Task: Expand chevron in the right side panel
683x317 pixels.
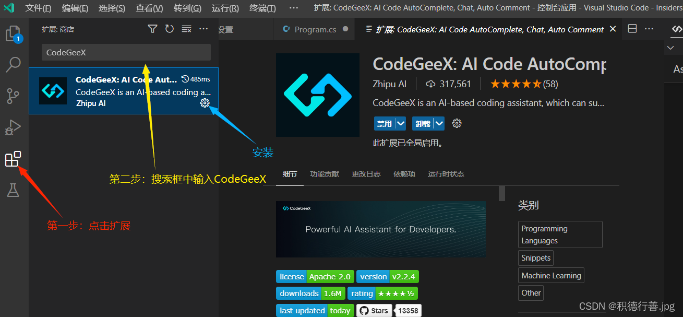Action: pos(671,48)
